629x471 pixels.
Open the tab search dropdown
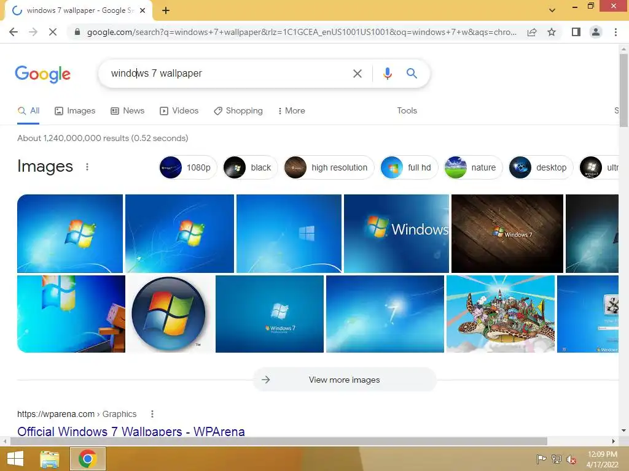(x=552, y=10)
